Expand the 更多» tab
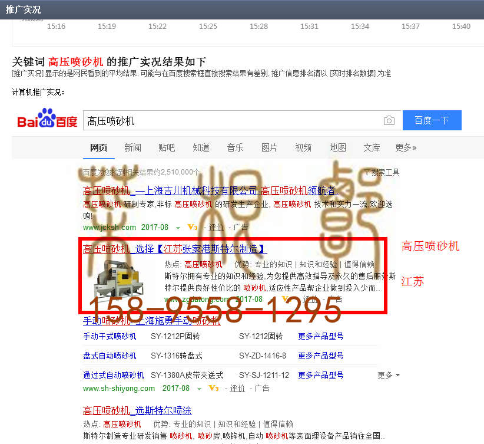Screen dimensions: 484x444 pyautogui.click(x=406, y=148)
